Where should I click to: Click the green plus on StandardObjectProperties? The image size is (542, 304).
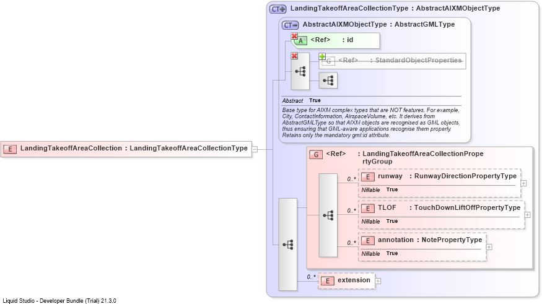click(x=322, y=56)
